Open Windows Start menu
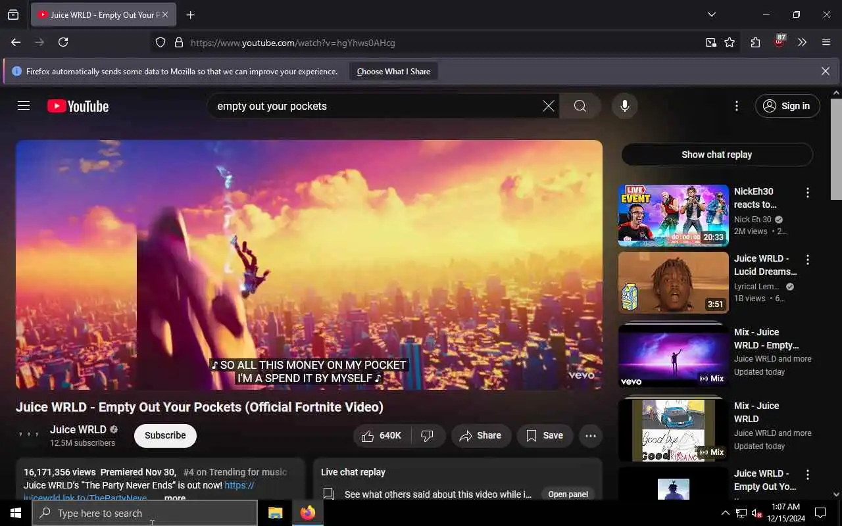This screenshot has height=526, width=842. click(x=16, y=513)
